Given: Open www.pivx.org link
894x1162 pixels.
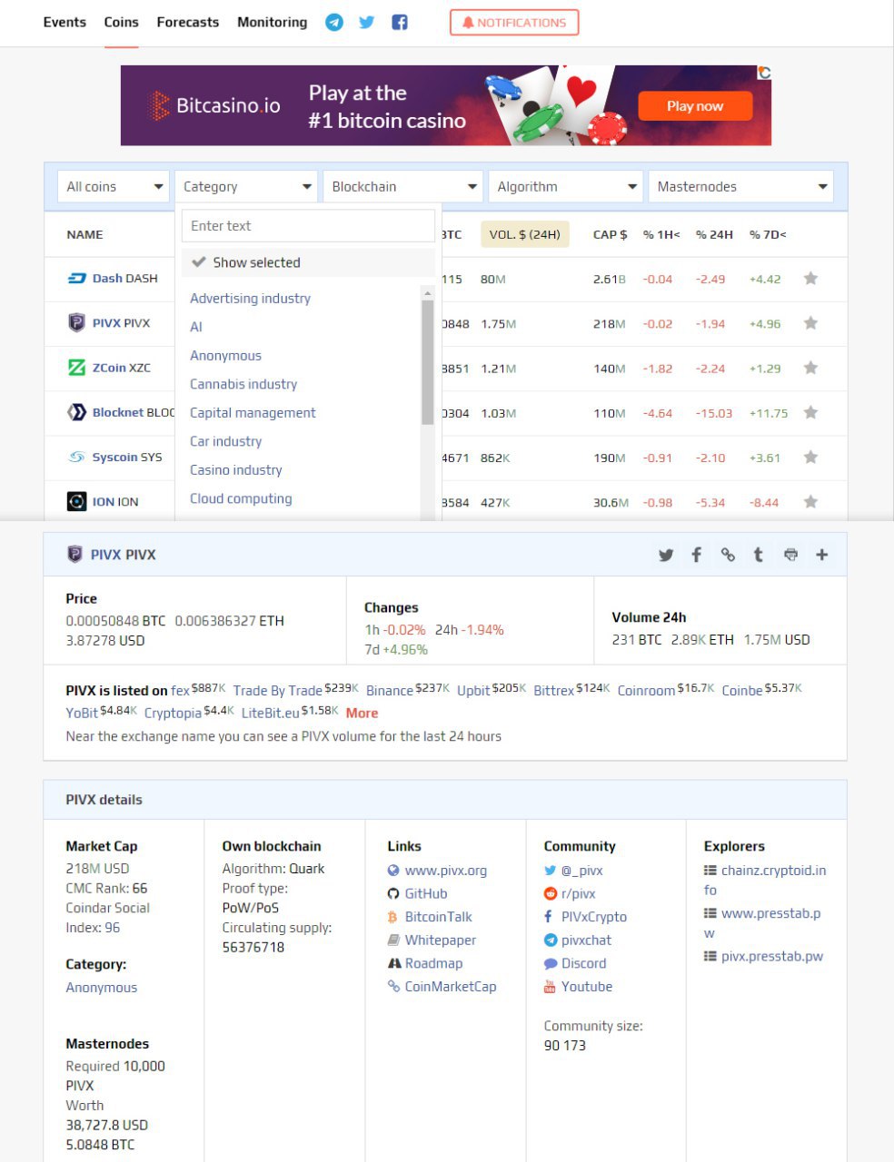Looking at the screenshot, I should click(445, 871).
